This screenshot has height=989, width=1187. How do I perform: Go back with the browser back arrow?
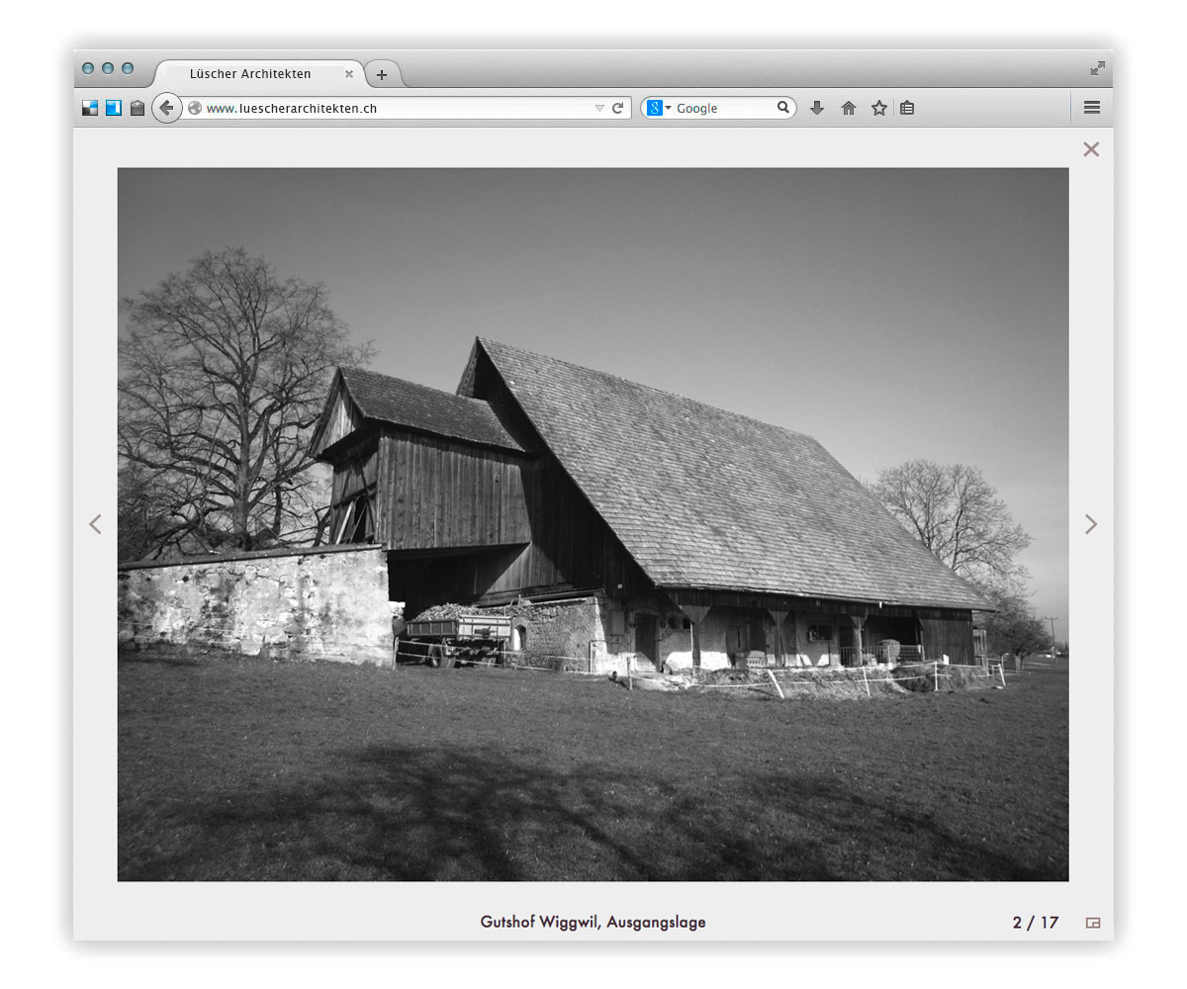166,108
